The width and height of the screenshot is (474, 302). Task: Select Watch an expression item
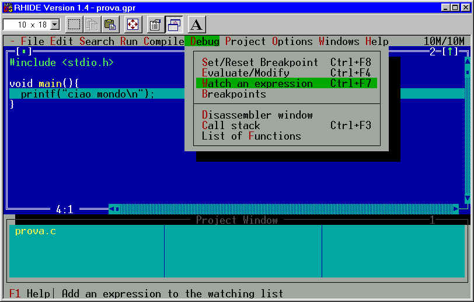click(257, 84)
